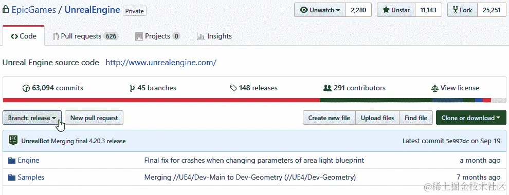Click the Find file button
Image resolution: width=509 pixels, height=195 pixels.
(416, 118)
